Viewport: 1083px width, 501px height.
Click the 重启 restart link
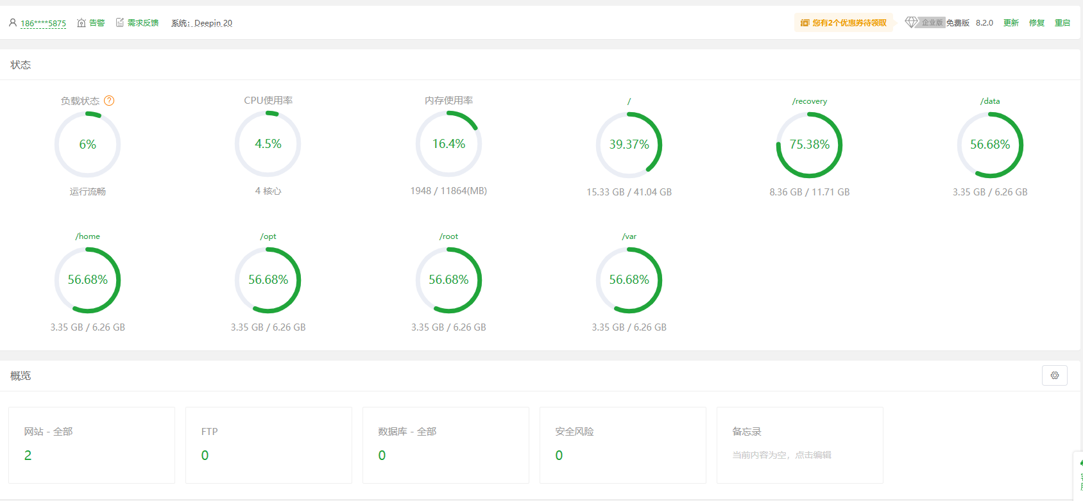[1062, 22]
